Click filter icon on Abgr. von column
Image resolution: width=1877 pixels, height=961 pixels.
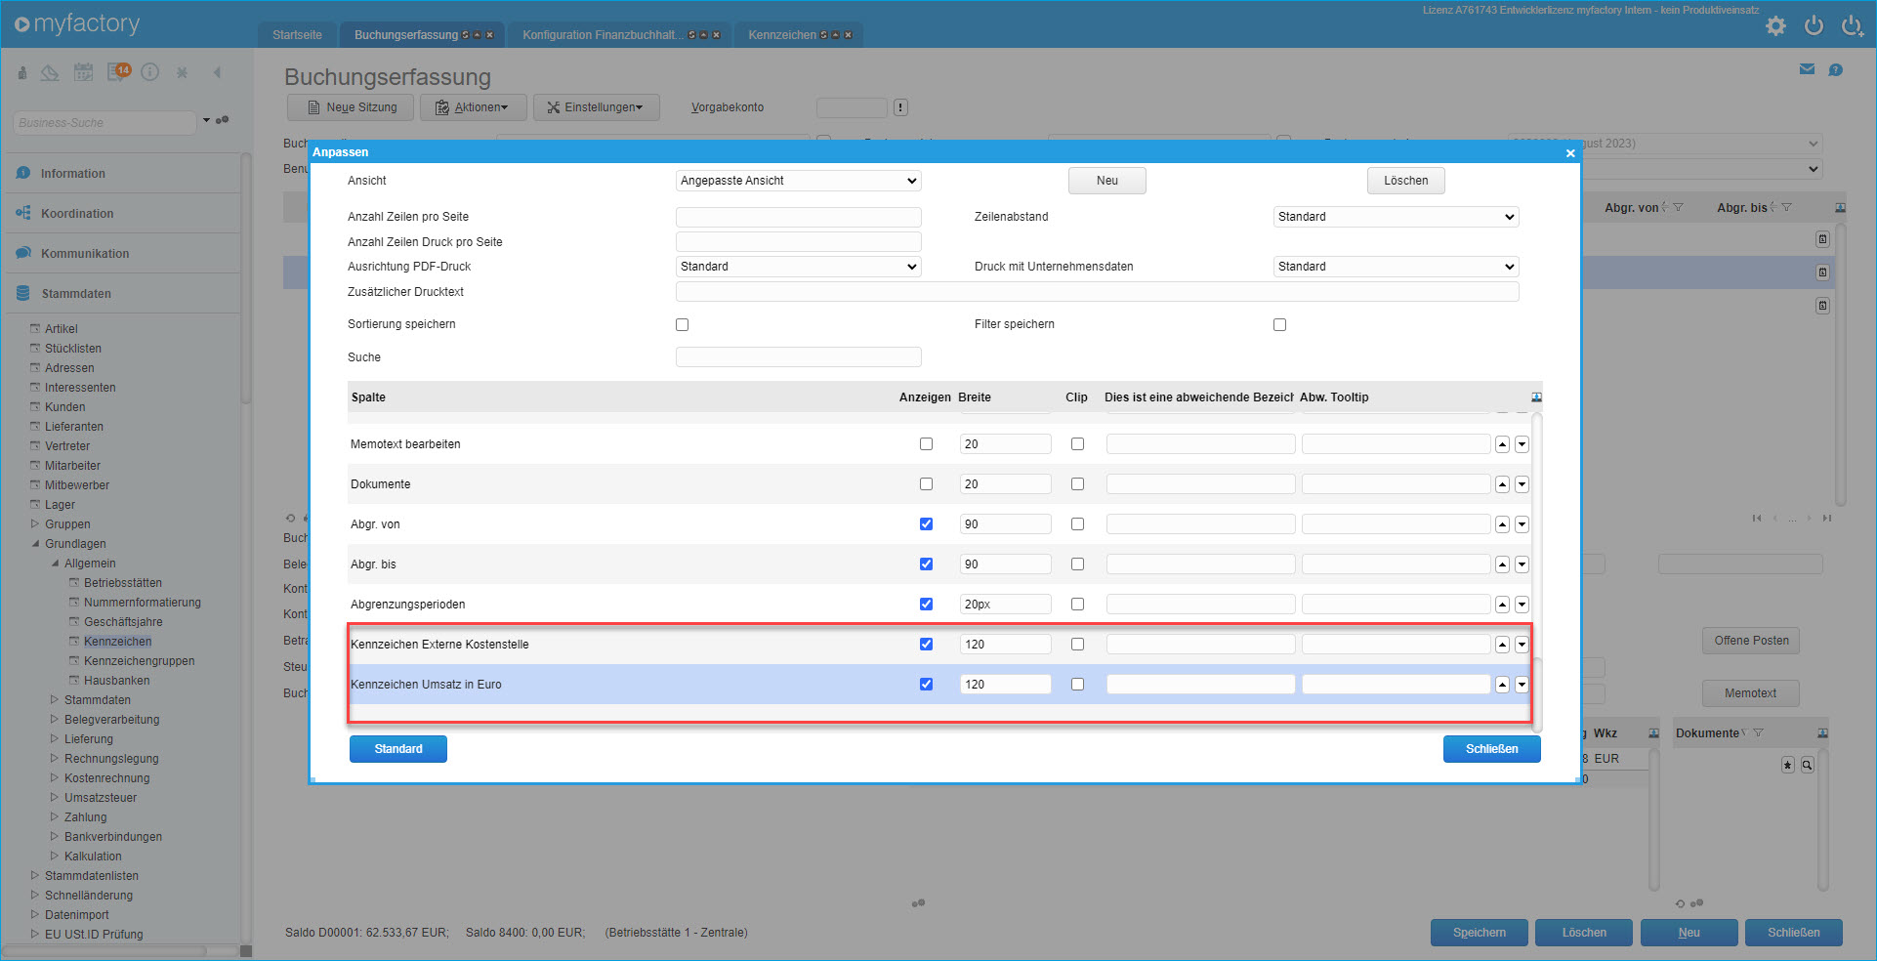tap(1678, 207)
